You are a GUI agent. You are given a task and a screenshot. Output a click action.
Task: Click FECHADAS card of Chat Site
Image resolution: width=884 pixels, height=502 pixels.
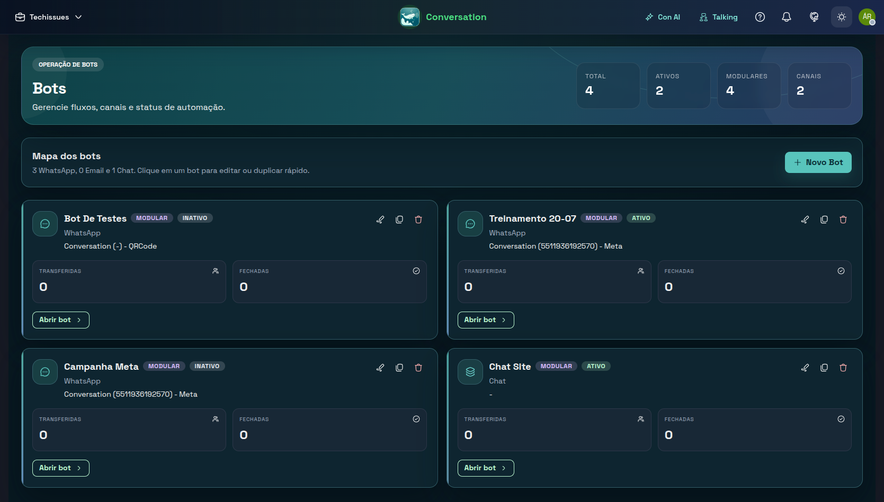(x=755, y=430)
